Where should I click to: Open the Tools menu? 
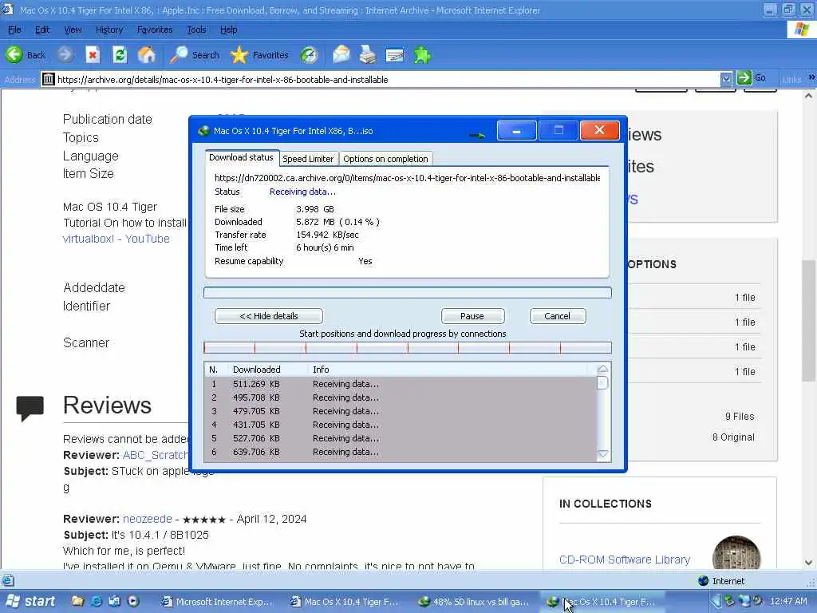(196, 30)
